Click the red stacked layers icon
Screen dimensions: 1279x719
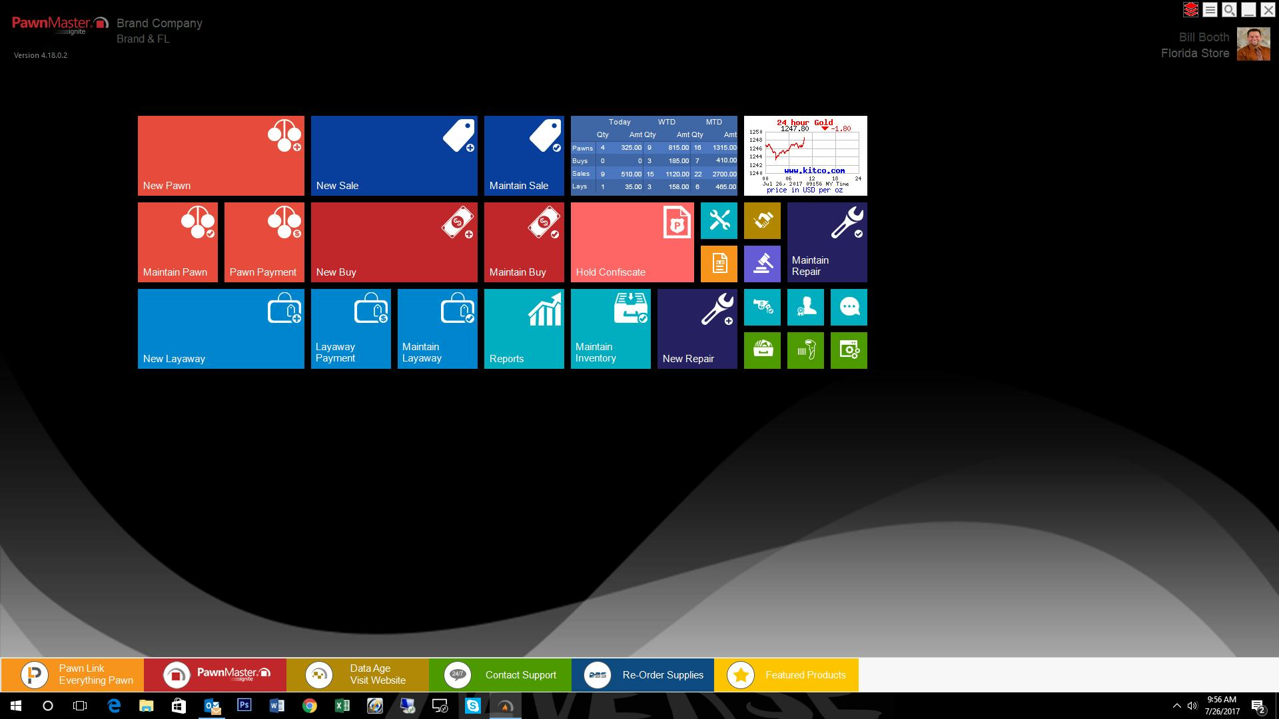(x=1190, y=10)
